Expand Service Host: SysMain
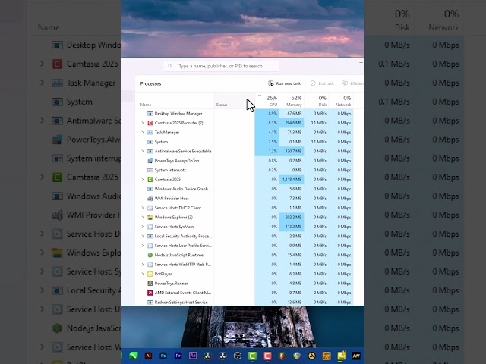486x364 pixels. click(x=143, y=227)
